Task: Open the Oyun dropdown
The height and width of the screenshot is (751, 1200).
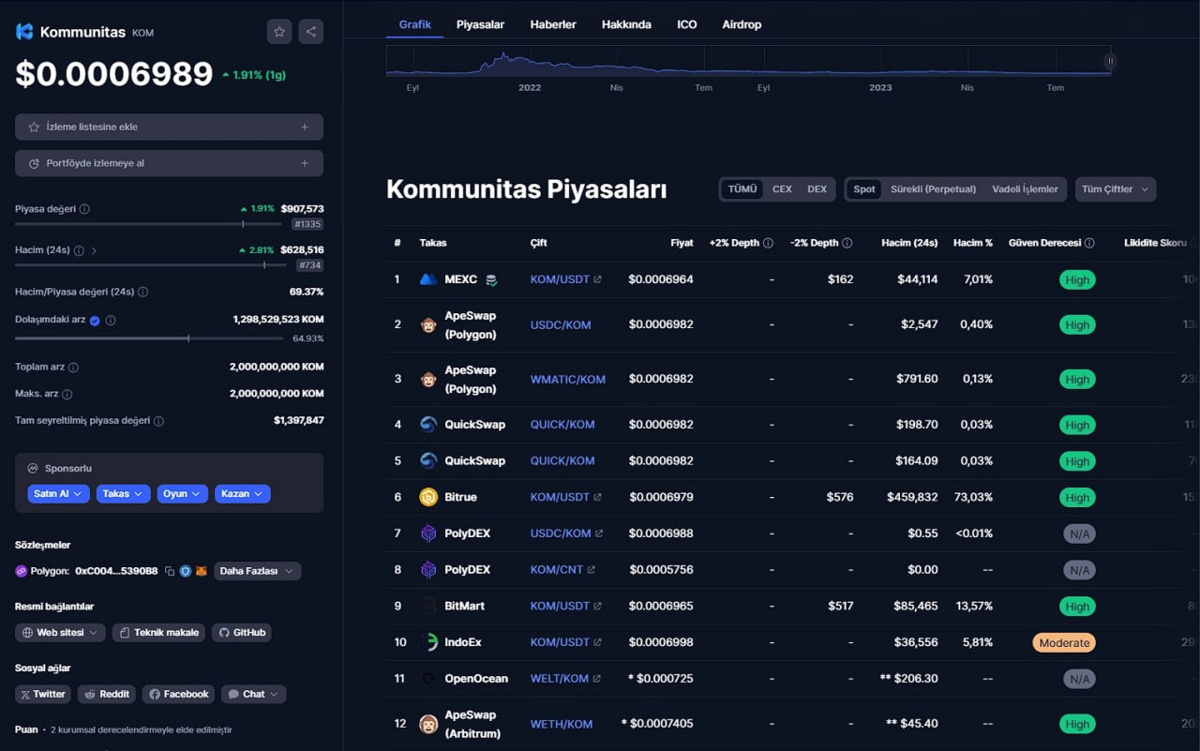Action: coord(182,493)
